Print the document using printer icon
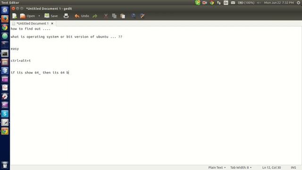Viewport: 302px width, 170px height. point(66,16)
